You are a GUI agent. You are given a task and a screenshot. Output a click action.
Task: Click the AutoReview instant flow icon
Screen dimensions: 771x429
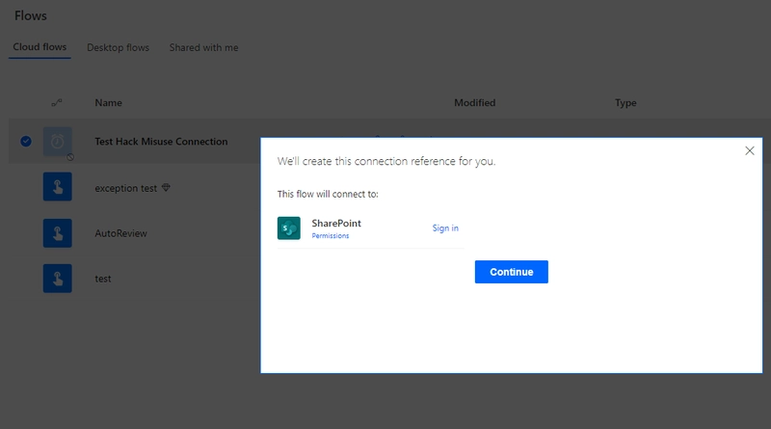(58, 233)
